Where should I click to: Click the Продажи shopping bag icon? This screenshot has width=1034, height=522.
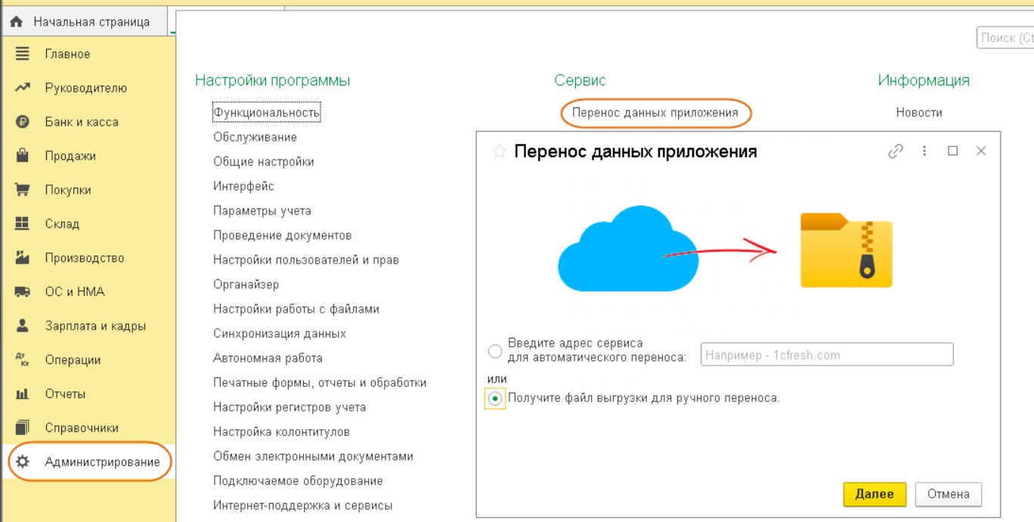coord(22,156)
